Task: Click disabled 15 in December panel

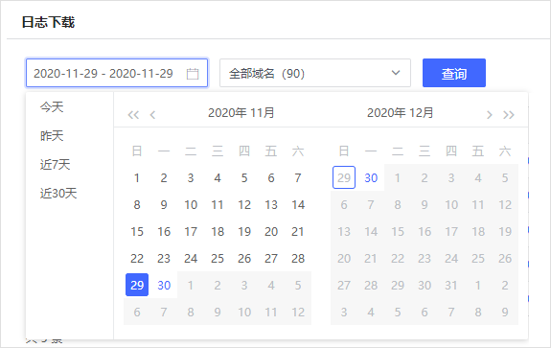Action: point(398,232)
